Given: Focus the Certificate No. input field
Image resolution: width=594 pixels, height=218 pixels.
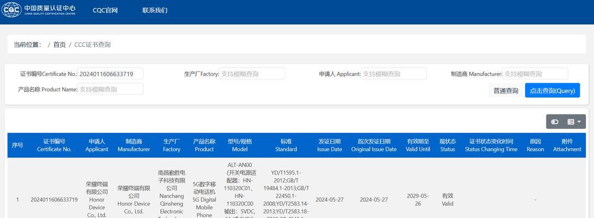Looking at the screenshot, I should [110, 74].
